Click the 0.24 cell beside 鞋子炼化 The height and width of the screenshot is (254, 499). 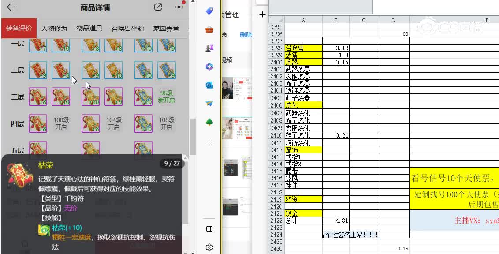click(x=336, y=135)
